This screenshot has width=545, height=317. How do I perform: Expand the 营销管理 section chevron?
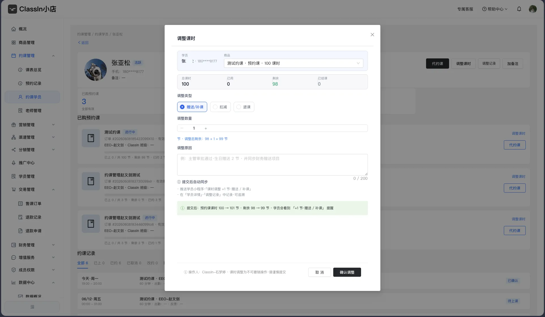[53, 125]
